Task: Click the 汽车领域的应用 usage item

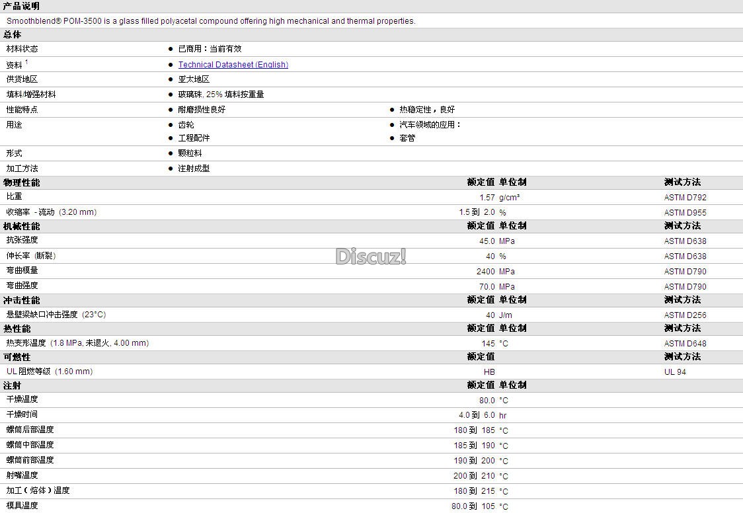Action: tap(430, 124)
